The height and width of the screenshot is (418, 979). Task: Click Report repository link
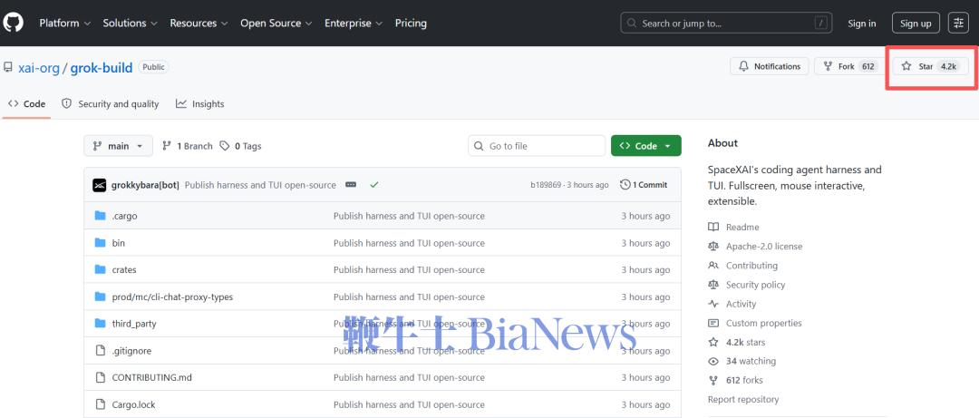743,399
